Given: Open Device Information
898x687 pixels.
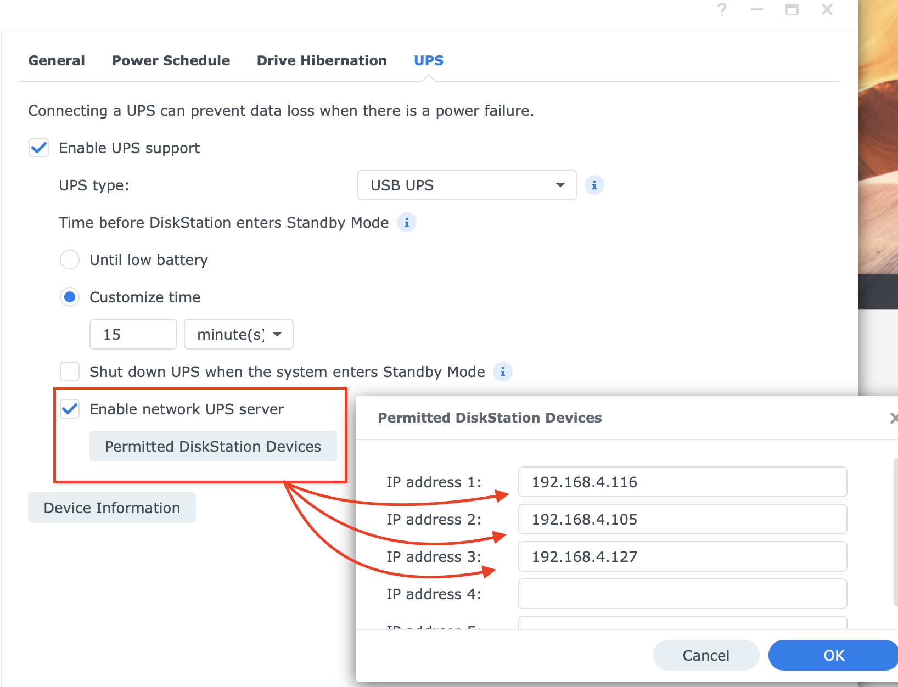Looking at the screenshot, I should [x=112, y=508].
